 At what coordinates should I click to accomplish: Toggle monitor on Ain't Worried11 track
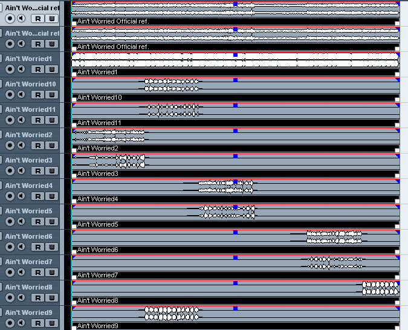click(21, 120)
